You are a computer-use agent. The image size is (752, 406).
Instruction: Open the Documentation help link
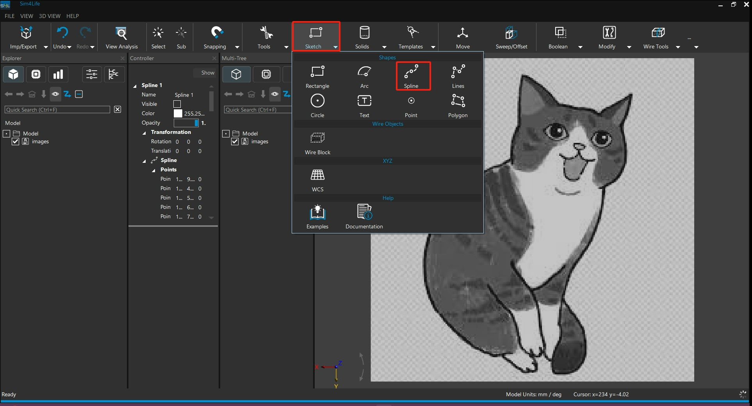point(364,217)
